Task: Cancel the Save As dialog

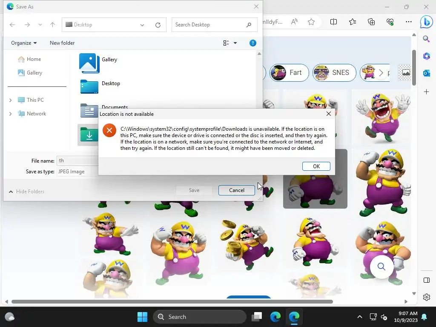Action: (237, 190)
